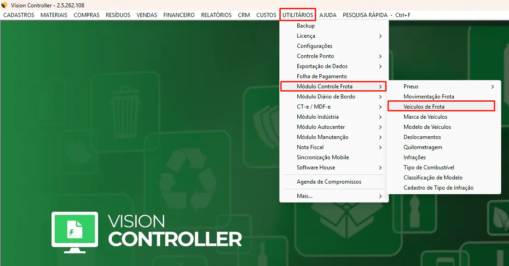Open the MATERIAIS menu
Viewport: 509px width, 266px height.
coord(54,15)
